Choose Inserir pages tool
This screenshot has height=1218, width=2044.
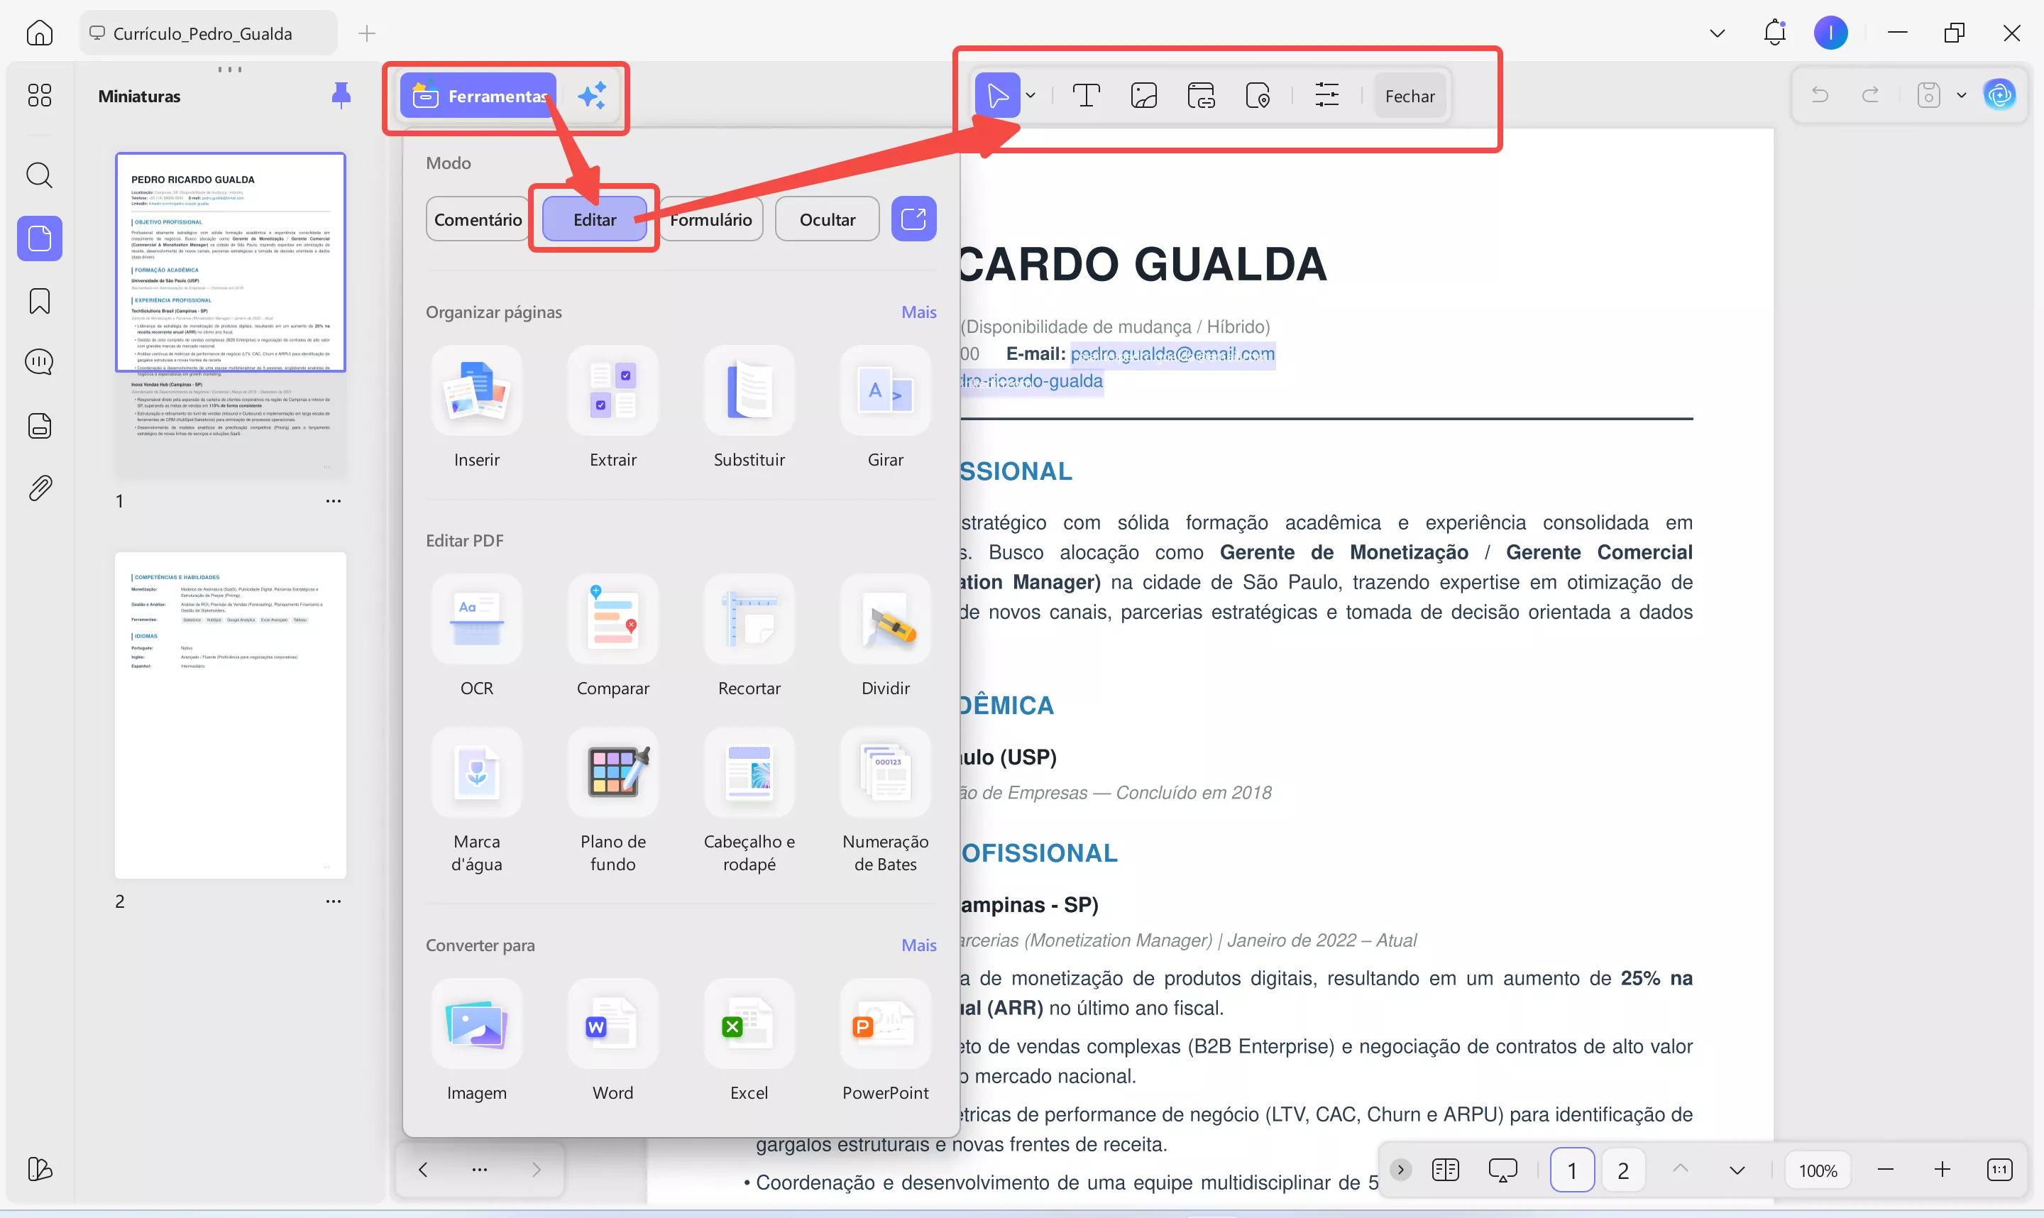[477, 408]
